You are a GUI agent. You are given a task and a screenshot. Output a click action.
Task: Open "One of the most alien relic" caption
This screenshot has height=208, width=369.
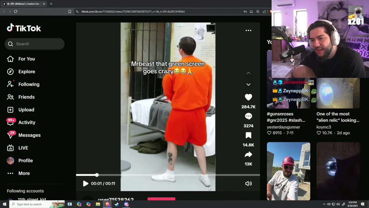coord(338,117)
